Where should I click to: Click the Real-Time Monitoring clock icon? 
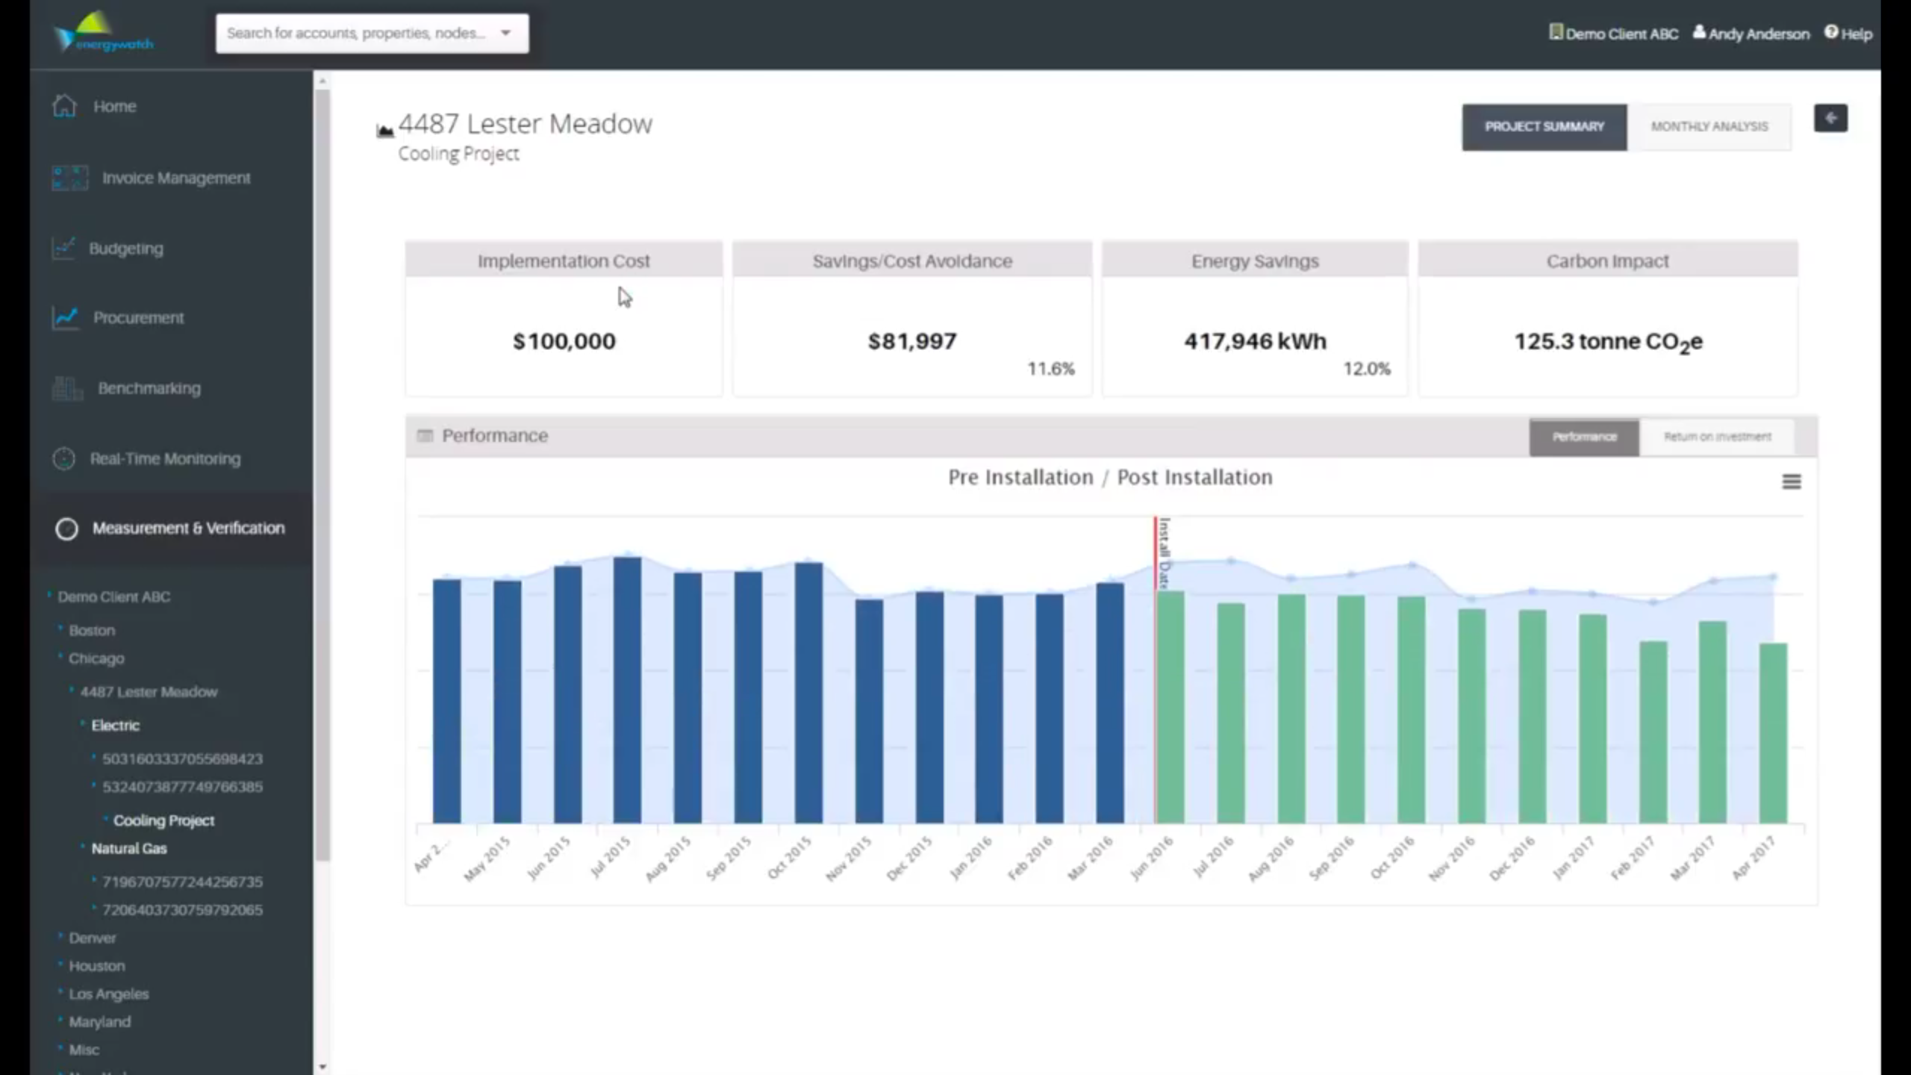(x=64, y=458)
